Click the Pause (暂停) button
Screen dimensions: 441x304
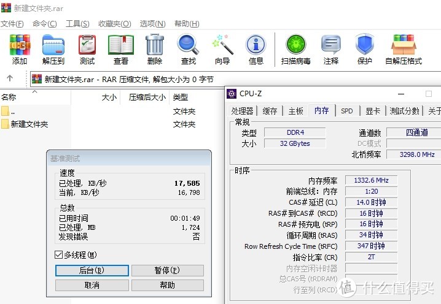point(167,270)
